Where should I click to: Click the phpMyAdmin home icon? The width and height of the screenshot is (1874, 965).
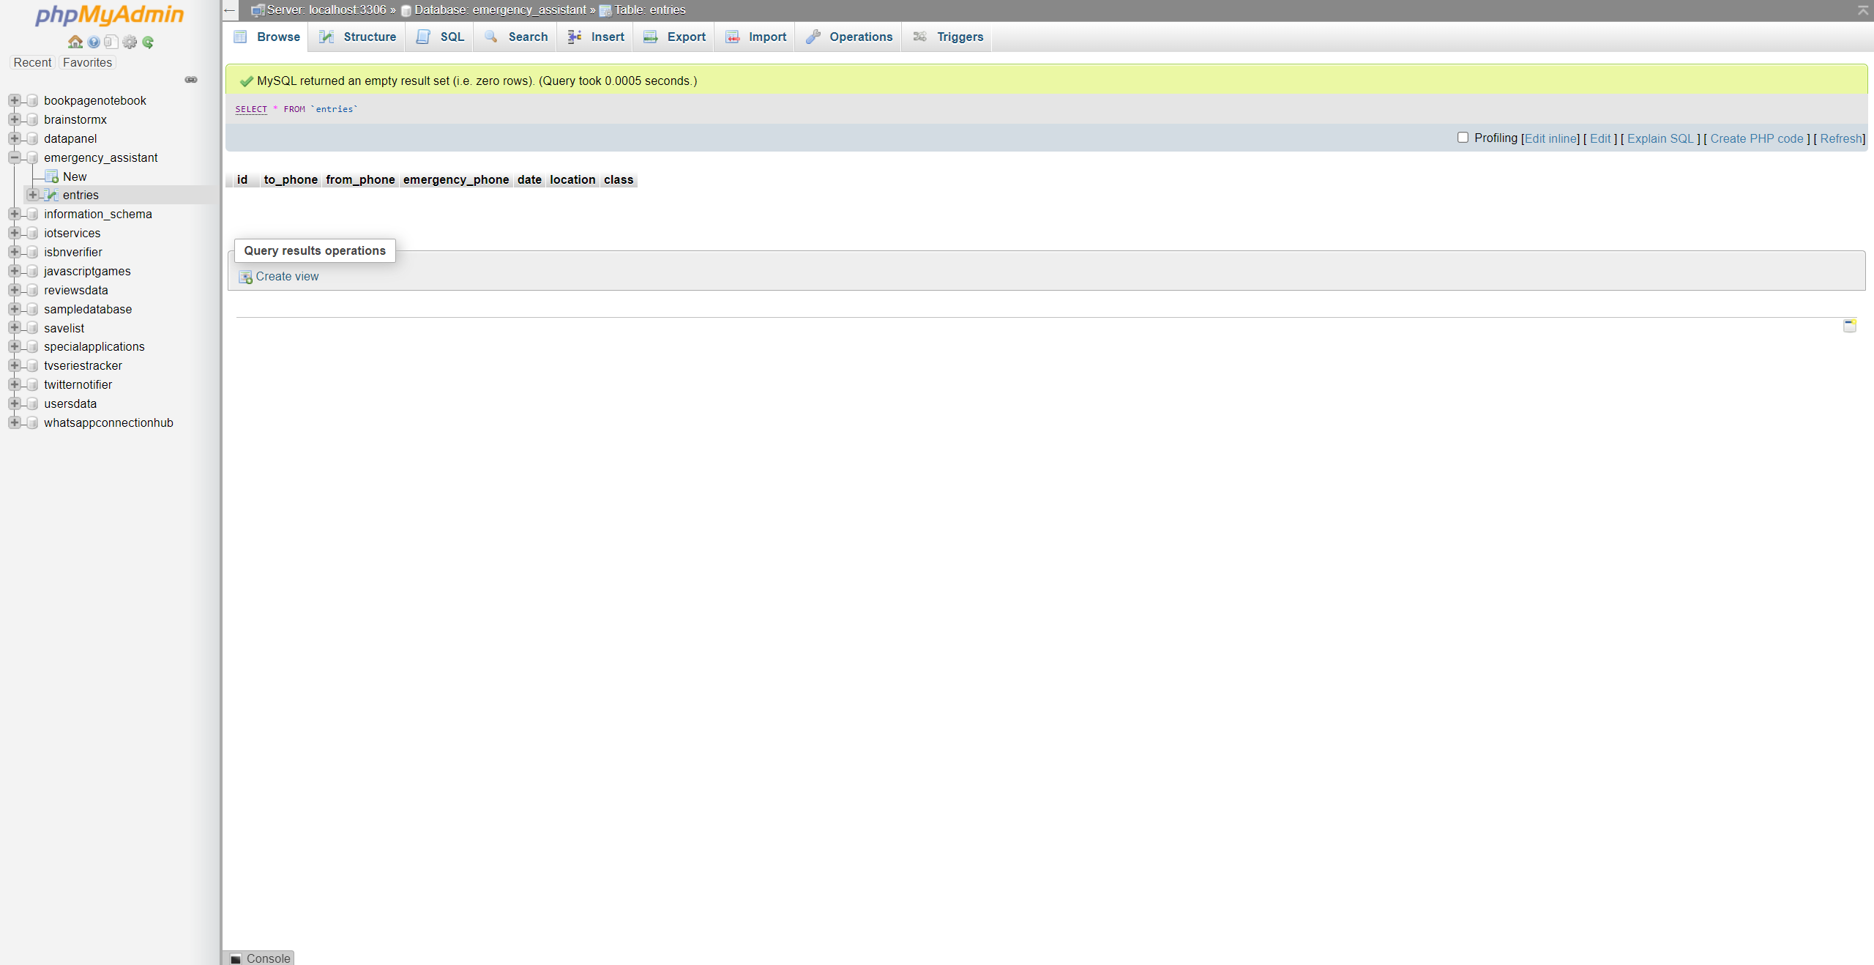tap(75, 40)
